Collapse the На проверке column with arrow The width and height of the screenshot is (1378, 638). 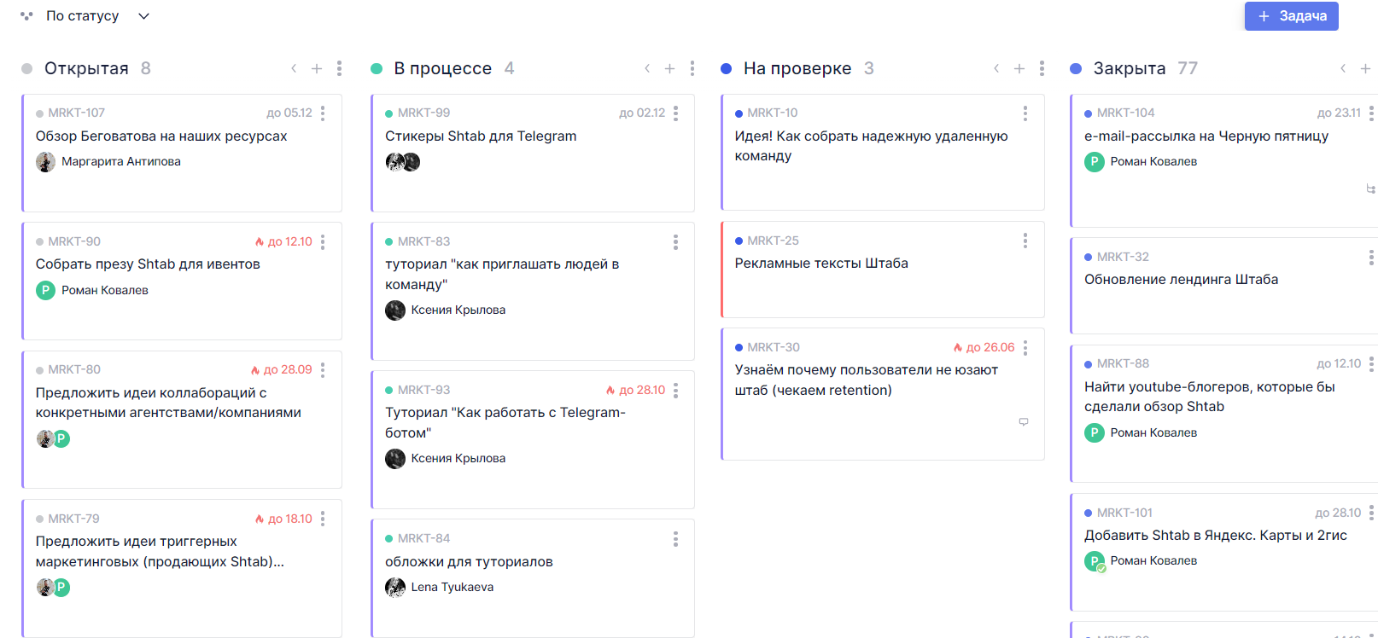(996, 68)
